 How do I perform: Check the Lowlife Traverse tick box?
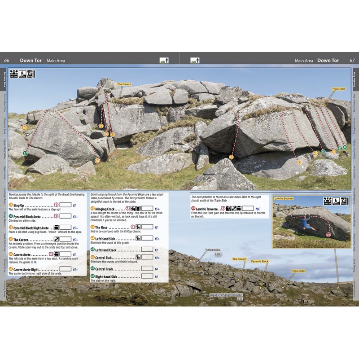pyautogui.click(x=247, y=209)
